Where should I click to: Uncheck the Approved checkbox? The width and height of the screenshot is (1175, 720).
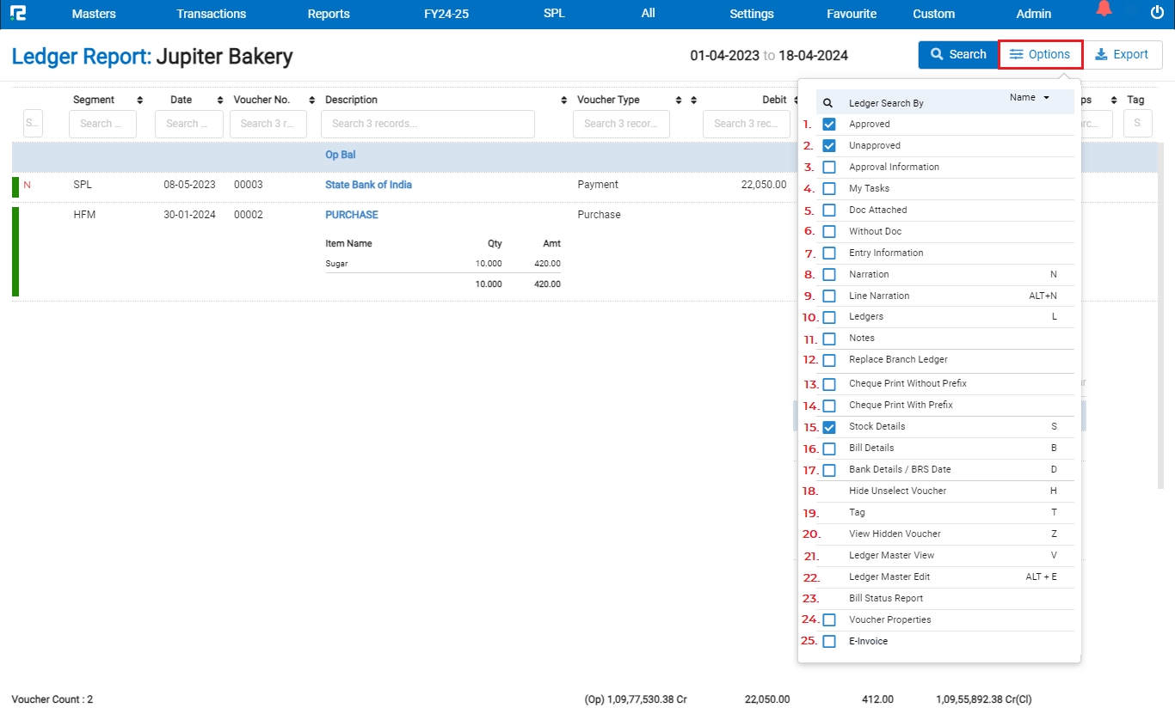[x=829, y=125]
